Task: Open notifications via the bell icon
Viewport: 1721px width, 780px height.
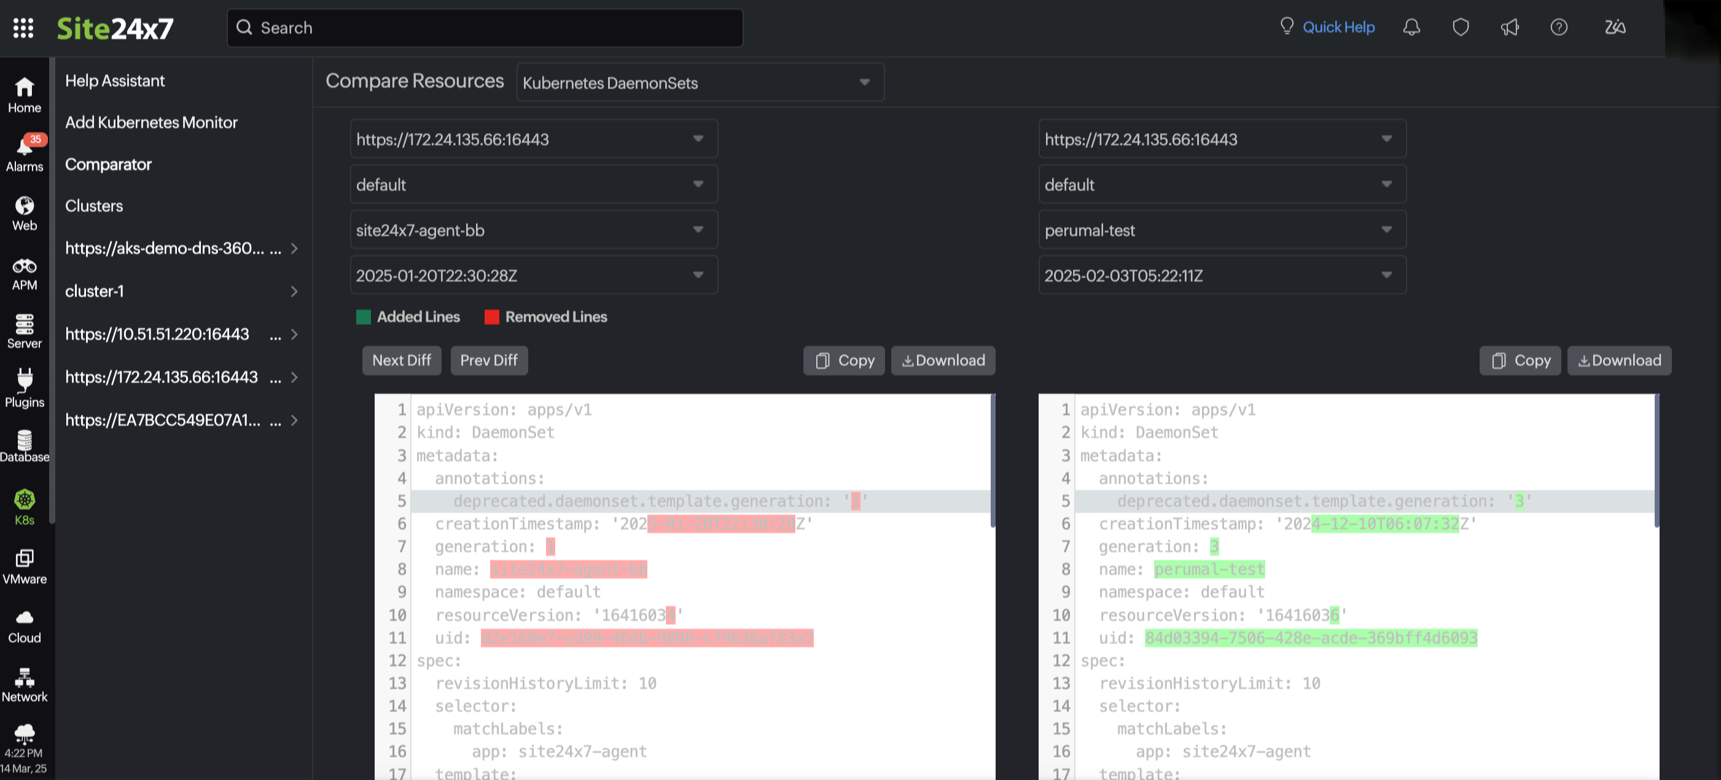Action: pyautogui.click(x=1411, y=28)
